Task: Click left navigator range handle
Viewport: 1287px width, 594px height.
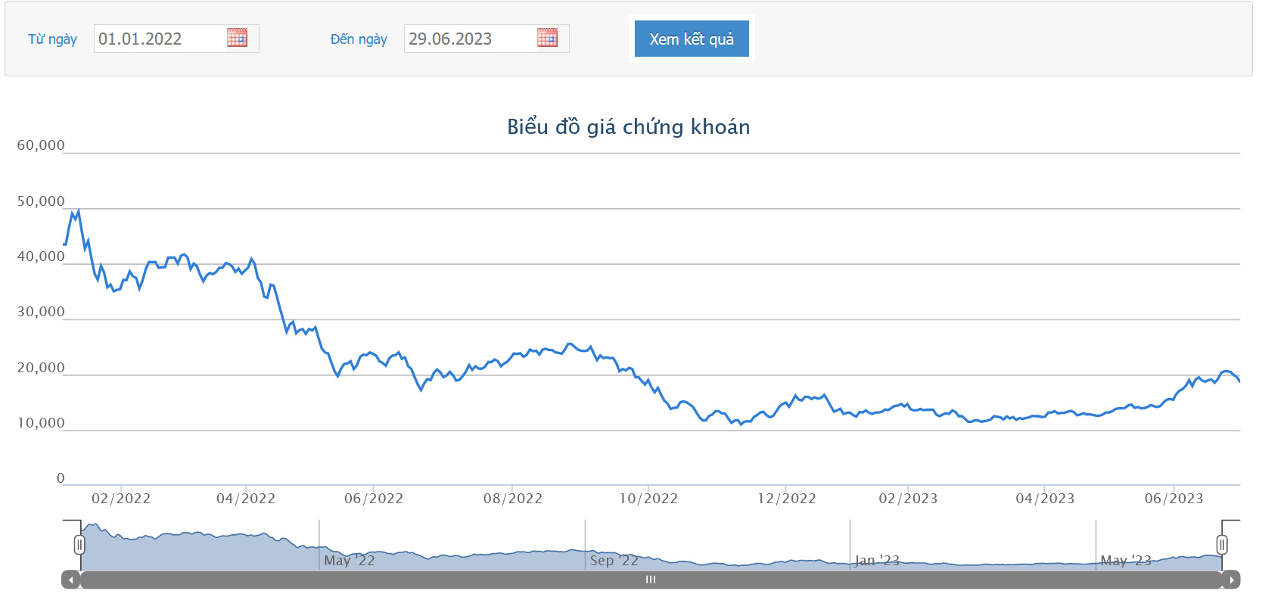Action: 79,544
